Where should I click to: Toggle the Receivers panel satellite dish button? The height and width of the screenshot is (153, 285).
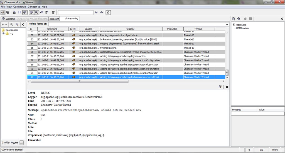[x=108, y=12]
